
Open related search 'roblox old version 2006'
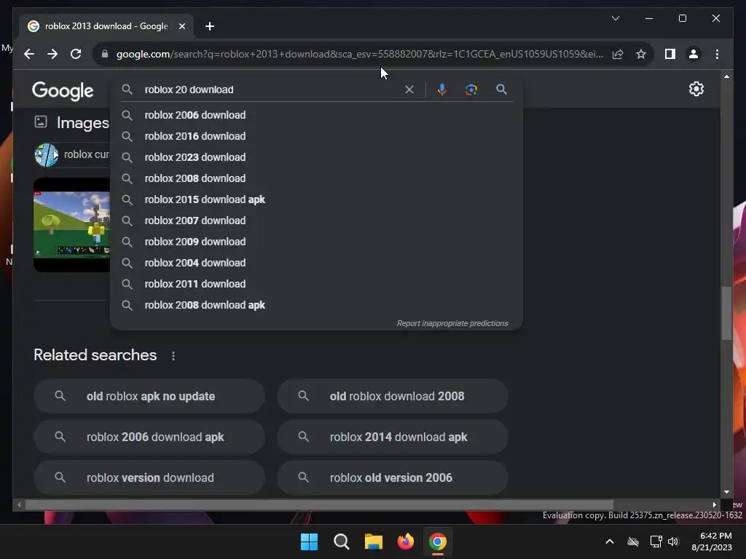coord(393,477)
